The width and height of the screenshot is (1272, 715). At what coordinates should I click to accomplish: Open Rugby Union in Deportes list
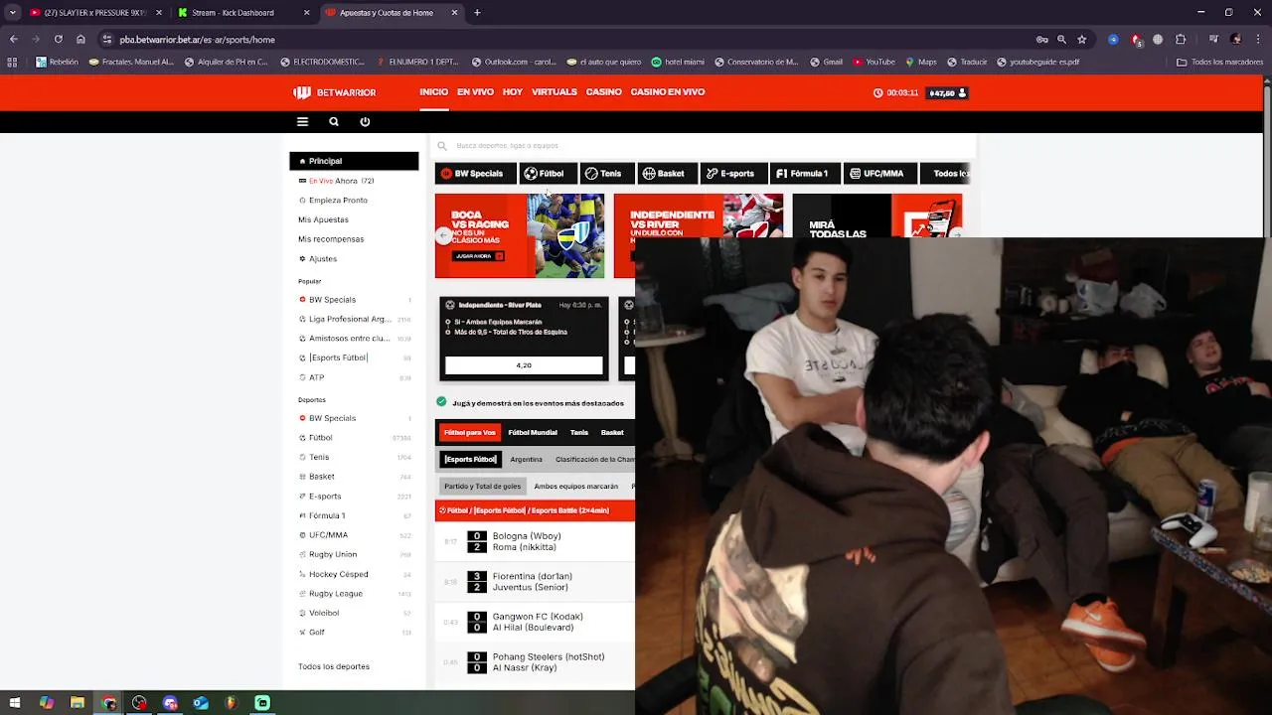tap(354, 554)
